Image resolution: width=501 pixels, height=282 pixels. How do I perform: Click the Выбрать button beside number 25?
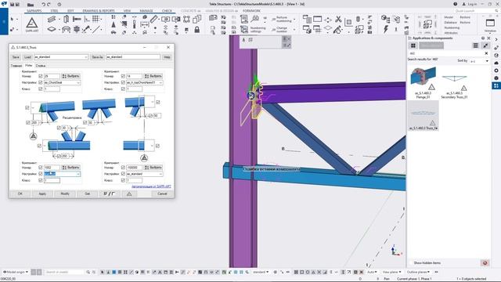tap(70, 76)
